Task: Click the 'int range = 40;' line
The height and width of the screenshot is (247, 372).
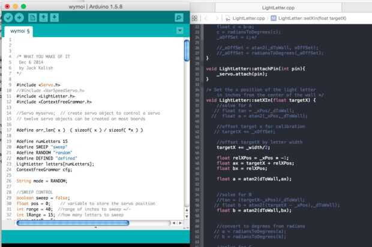Action: click(35, 209)
